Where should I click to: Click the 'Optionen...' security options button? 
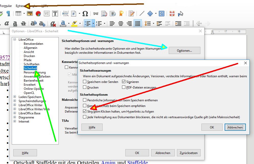tap(185, 50)
